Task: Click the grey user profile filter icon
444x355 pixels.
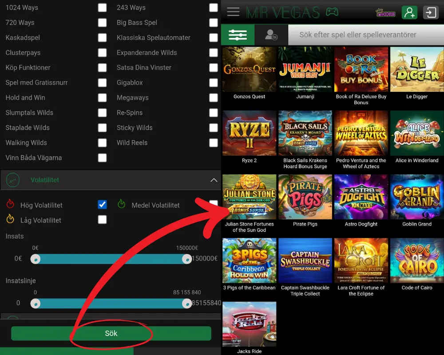Action: [x=271, y=35]
